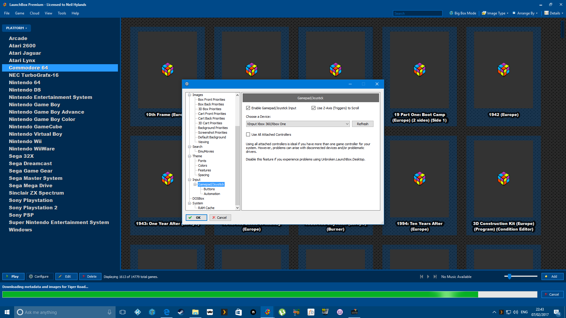Collapse the Images tree node
The image size is (566, 318).
pos(190,95)
